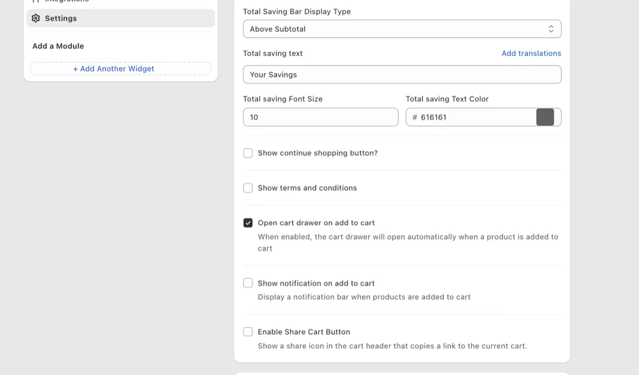This screenshot has height=375, width=639.
Task: Click 'Show a share icon in the cart header' text
Action: pyautogui.click(x=392, y=346)
